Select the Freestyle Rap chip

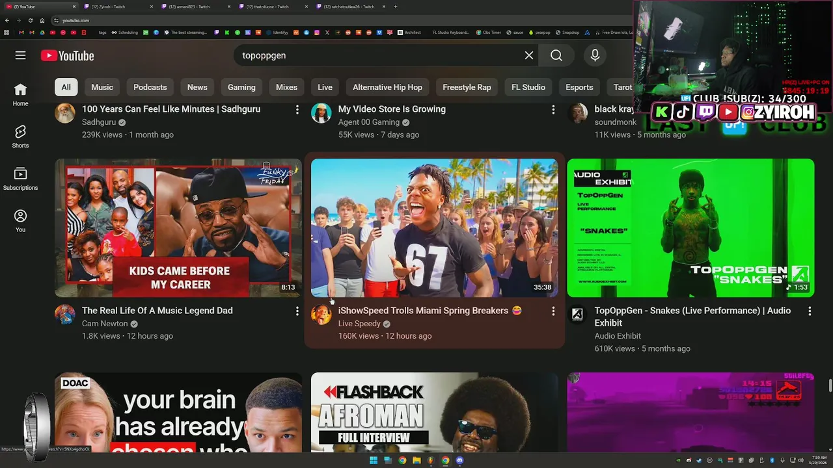tap(467, 87)
